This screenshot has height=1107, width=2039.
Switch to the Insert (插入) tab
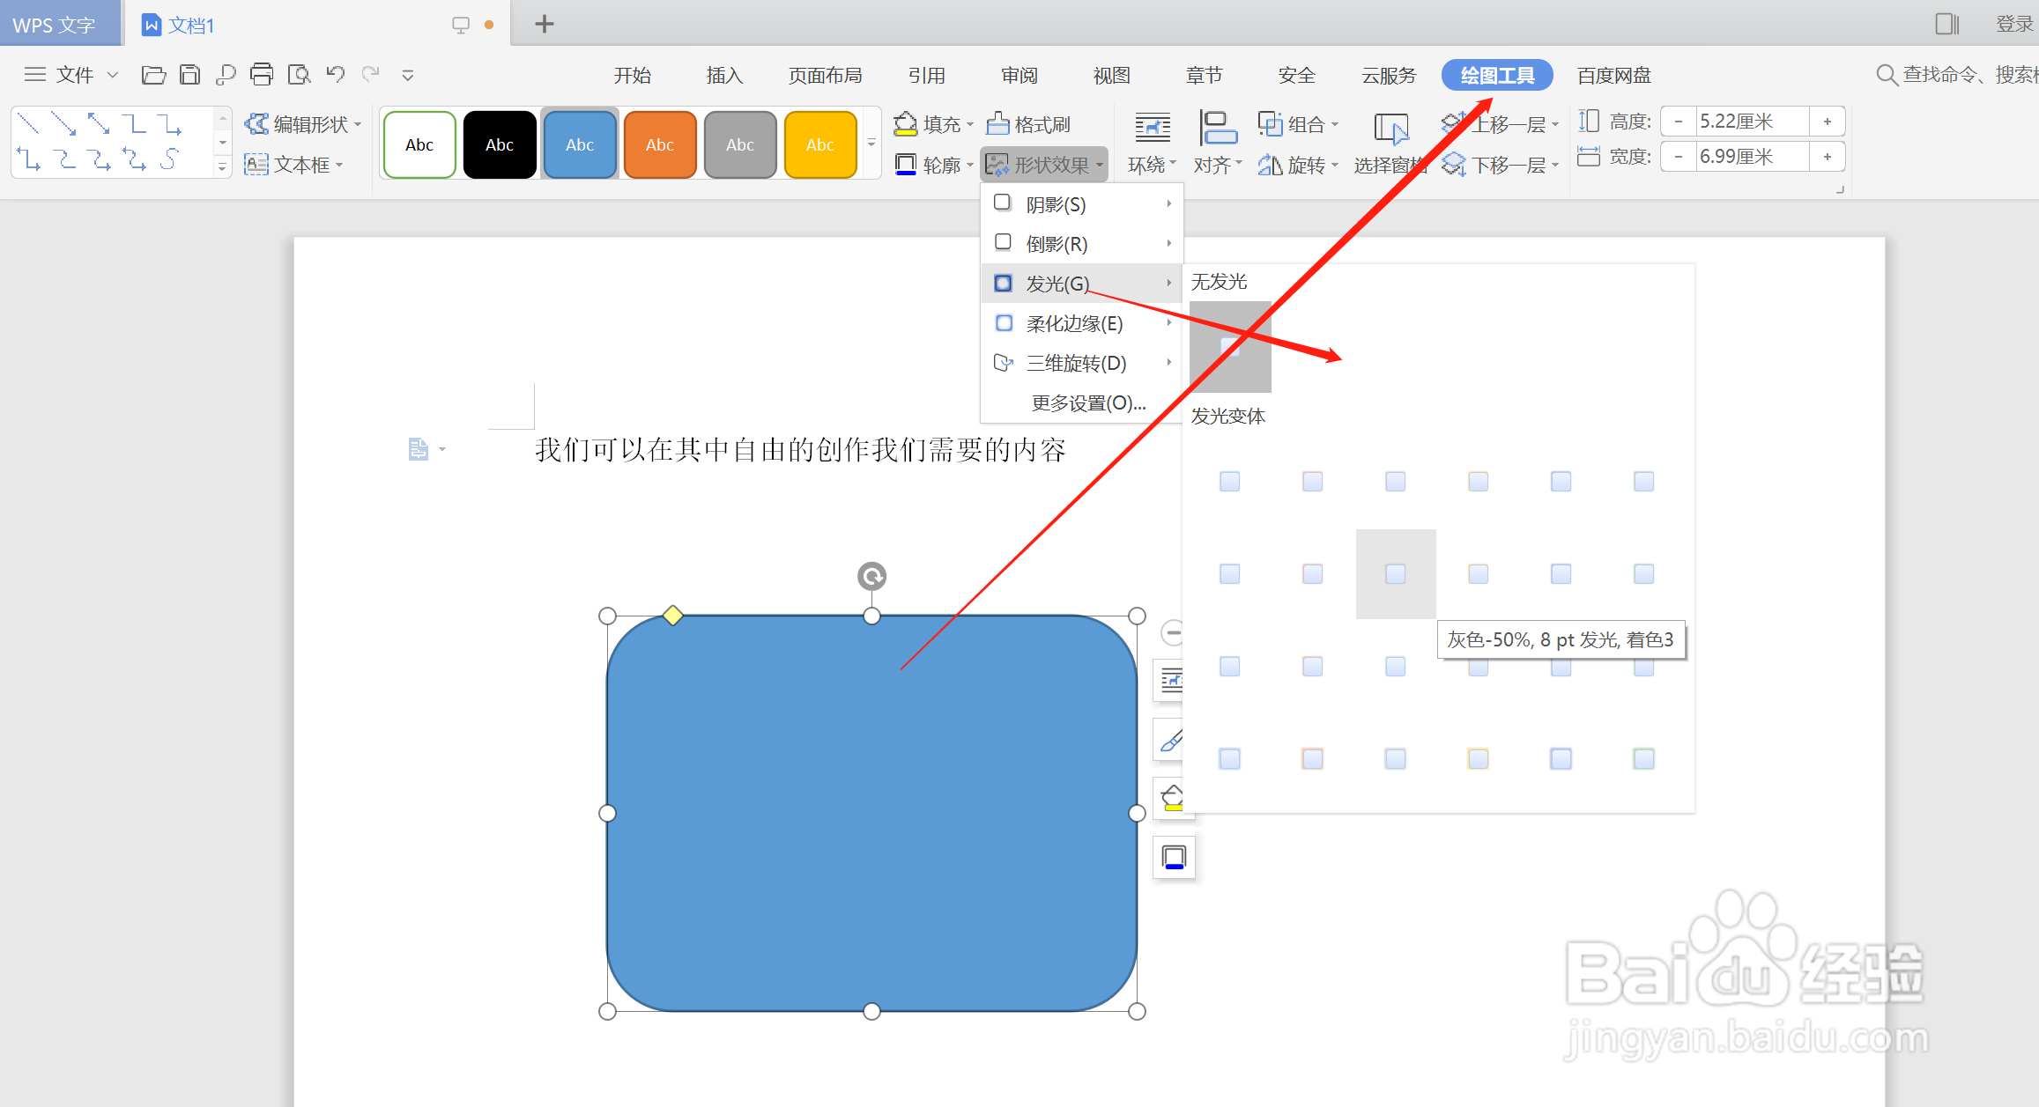(724, 76)
